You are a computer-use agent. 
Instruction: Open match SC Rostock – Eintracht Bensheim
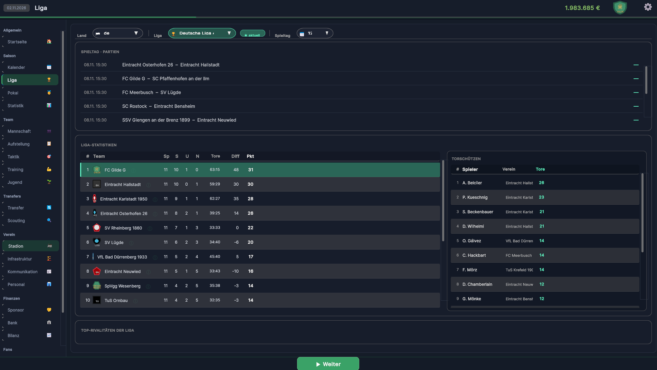click(362, 106)
